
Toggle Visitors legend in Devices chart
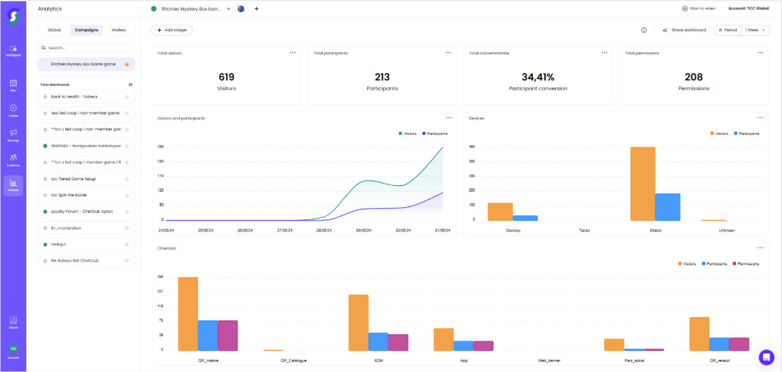719,134
